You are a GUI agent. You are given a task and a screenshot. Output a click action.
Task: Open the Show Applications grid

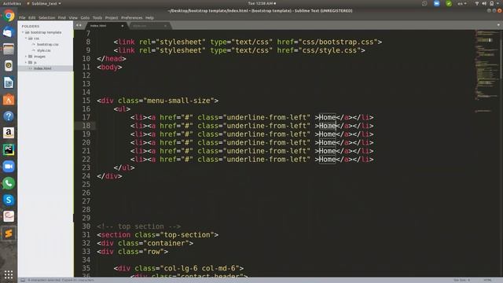tap(9, 274)
